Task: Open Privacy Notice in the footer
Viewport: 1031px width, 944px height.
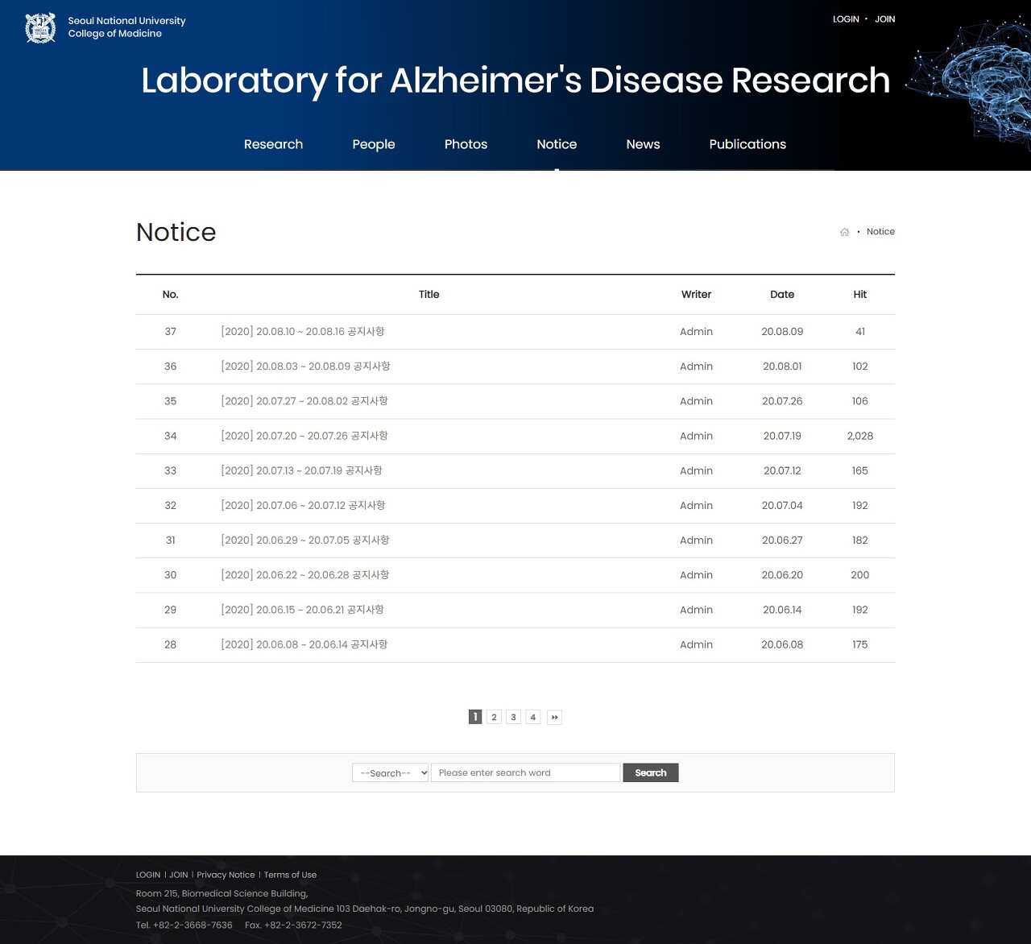Action: pyautogui.click(x=226, y=875)
